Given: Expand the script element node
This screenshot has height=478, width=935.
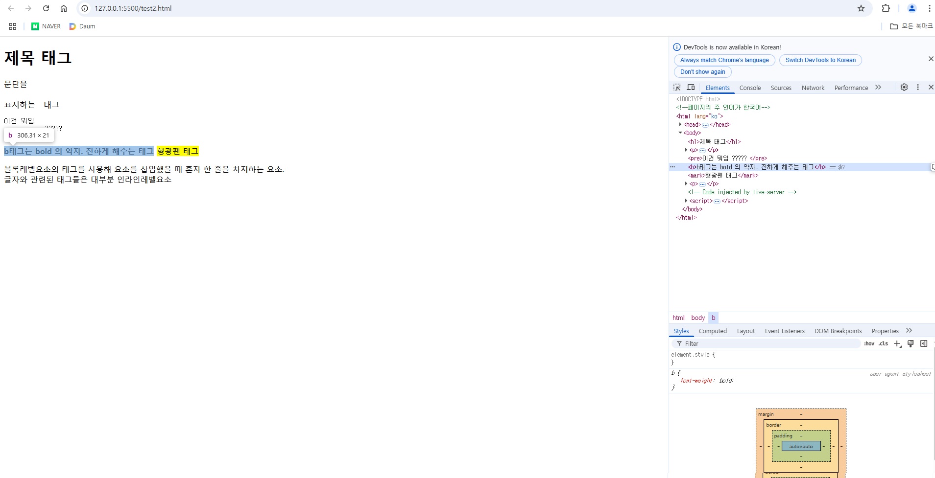Looking at the screenshot, I should click(x=686, y=201).
